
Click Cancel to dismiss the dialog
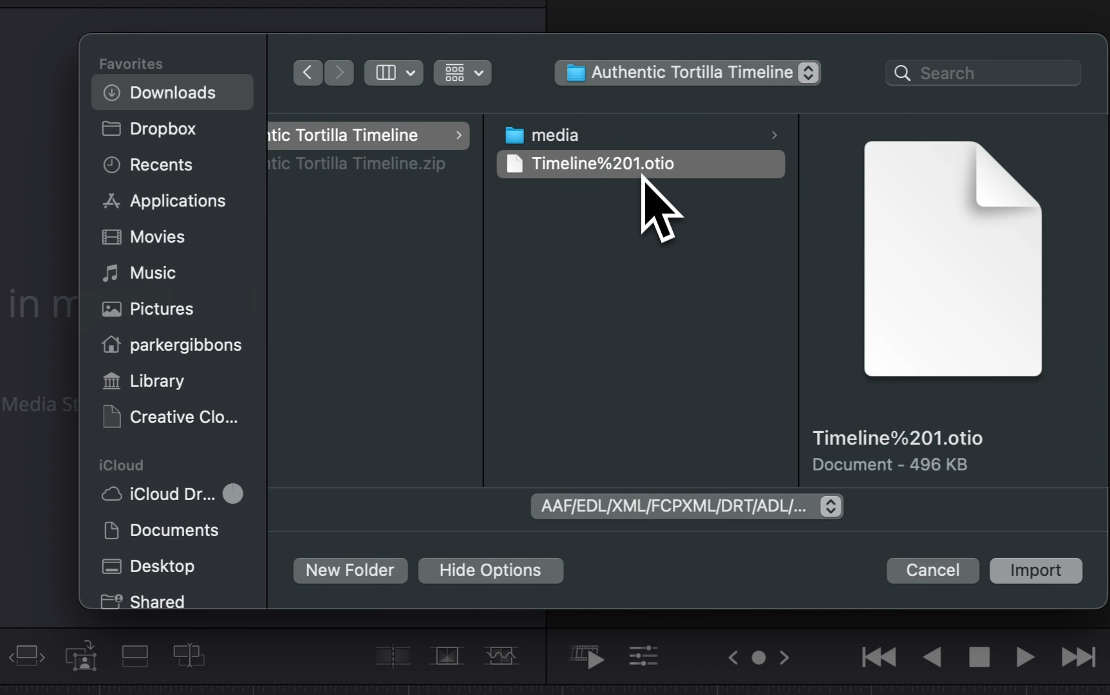pos(933,570)
